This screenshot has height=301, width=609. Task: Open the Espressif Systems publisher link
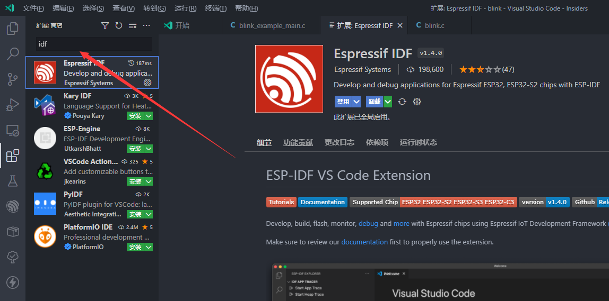coord(362,70)
